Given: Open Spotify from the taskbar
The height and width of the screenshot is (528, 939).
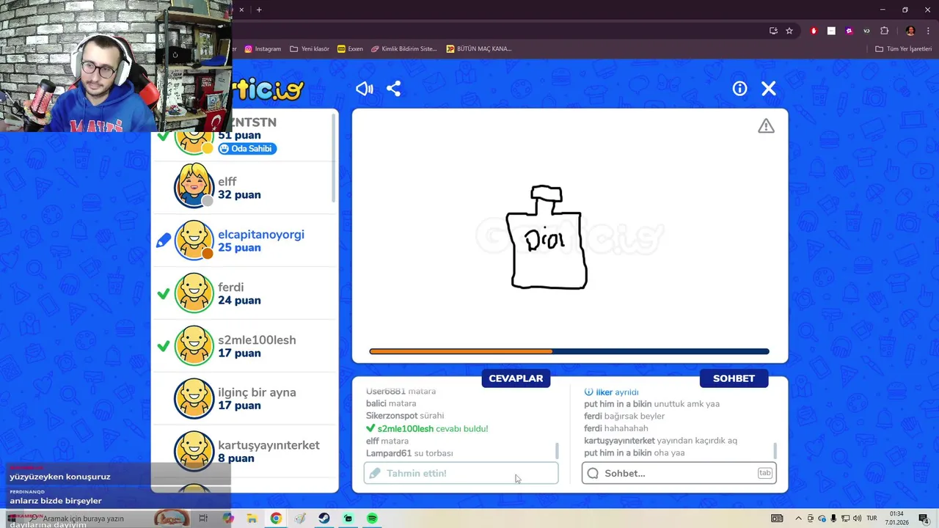Looking at the screenshot, I should (x=372, y=518).
